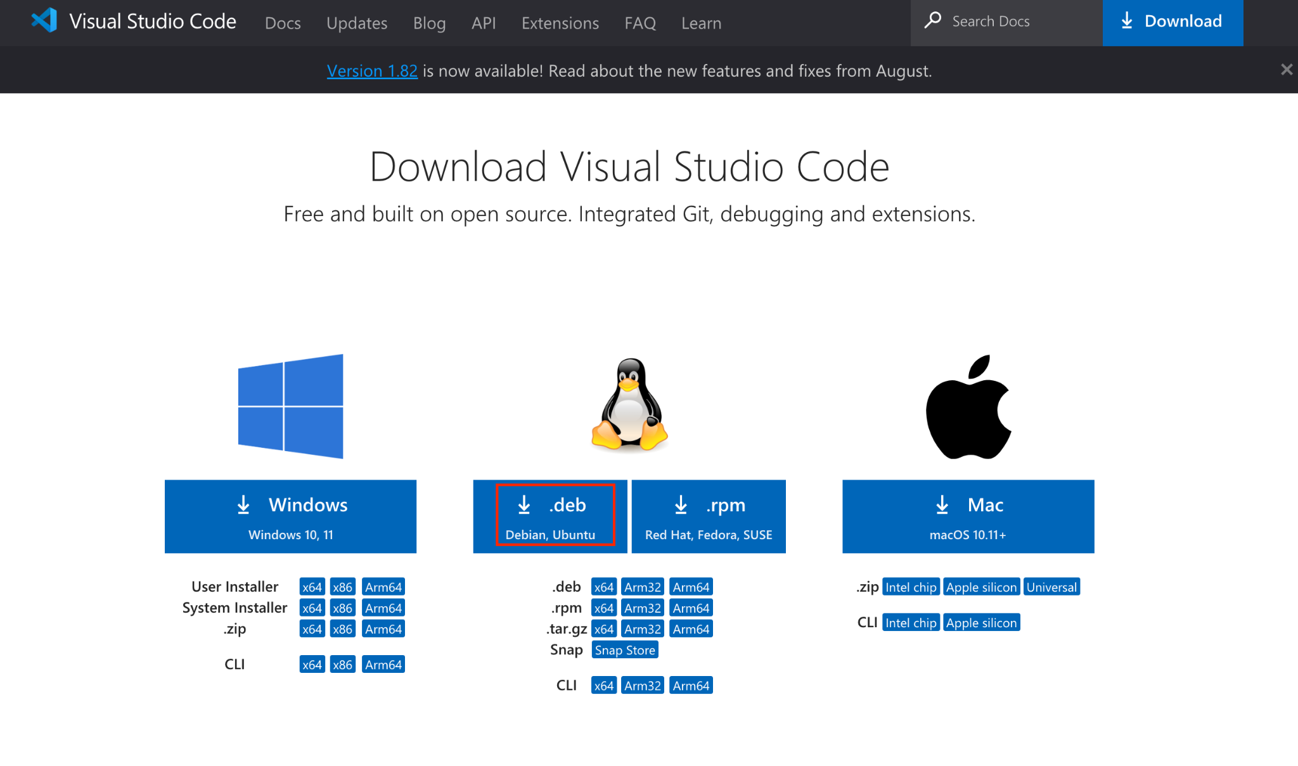Open the Blog page

point(429,23)
